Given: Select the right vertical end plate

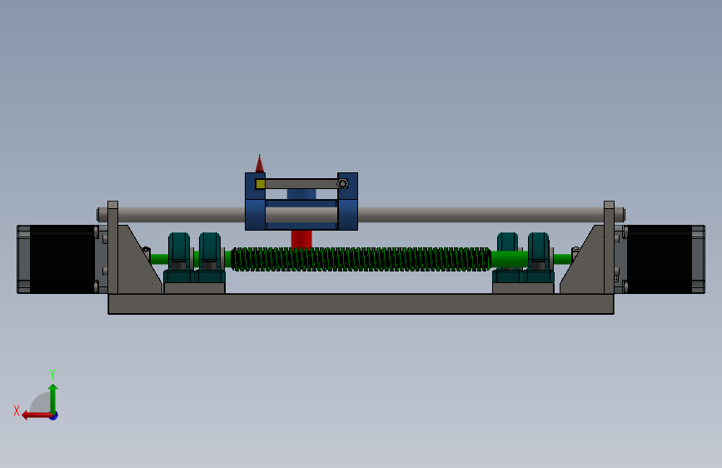Looking at the screenshot, I should coord(610,247).
